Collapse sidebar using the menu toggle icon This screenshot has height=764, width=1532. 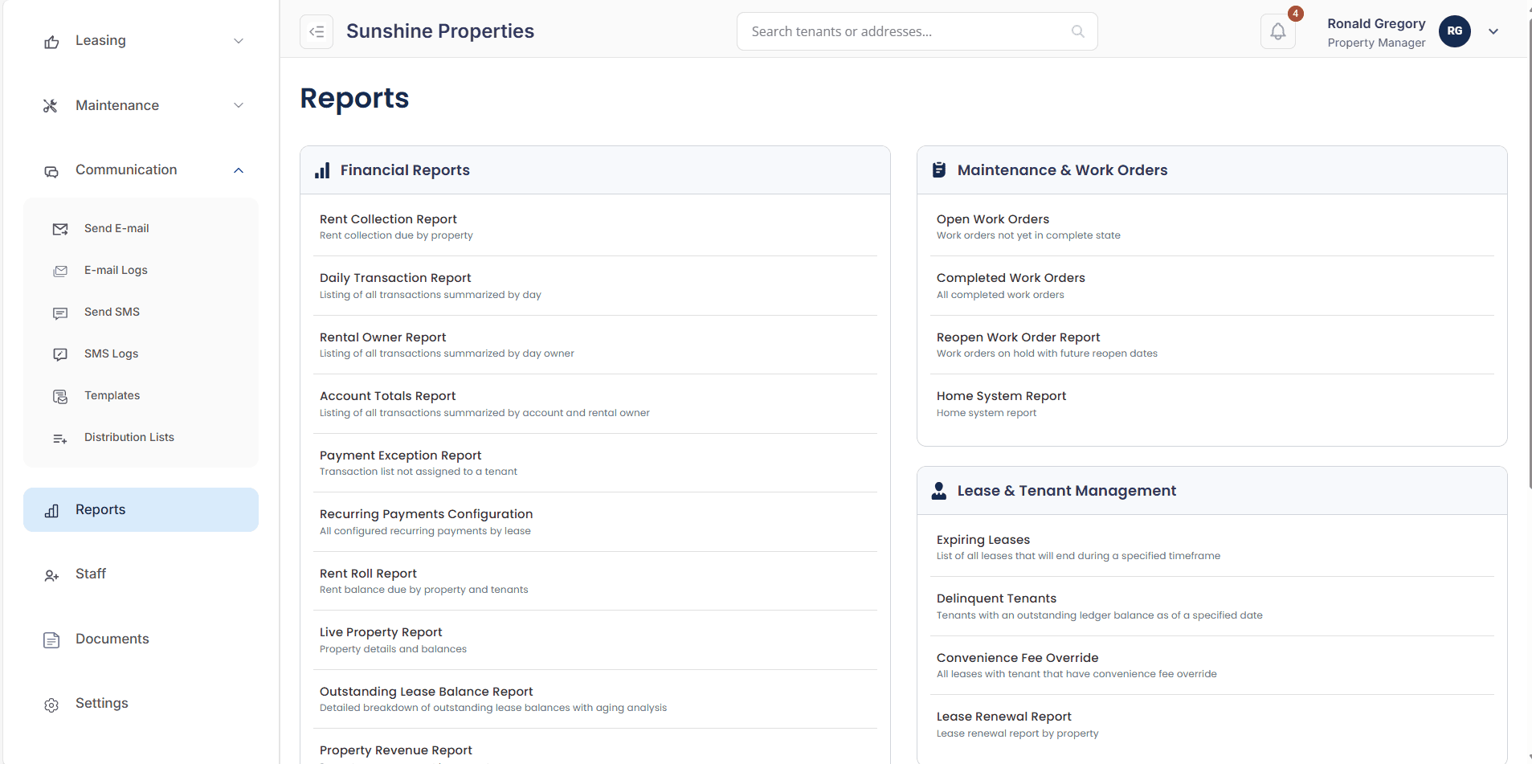coord(317,32)
